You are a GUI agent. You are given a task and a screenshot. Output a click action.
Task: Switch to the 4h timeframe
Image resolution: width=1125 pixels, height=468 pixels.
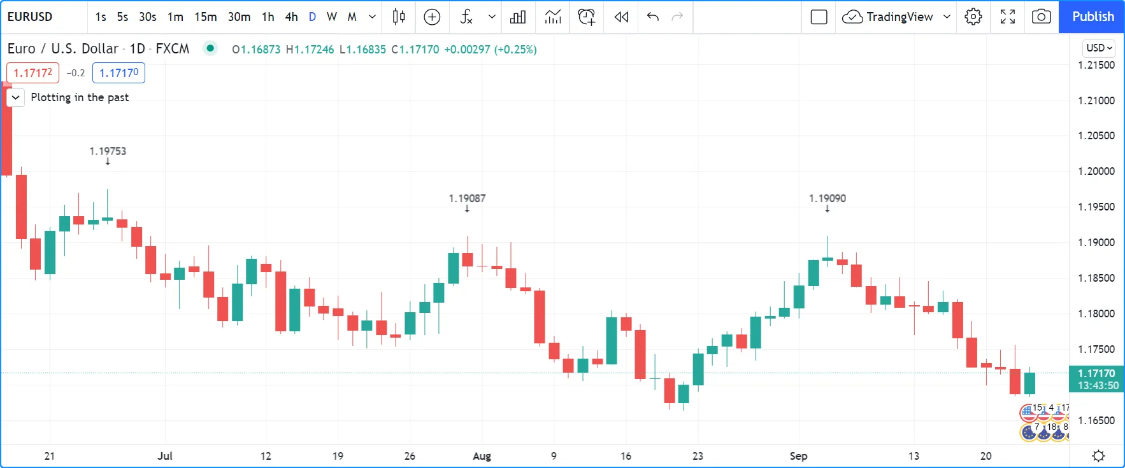point(291,17)
